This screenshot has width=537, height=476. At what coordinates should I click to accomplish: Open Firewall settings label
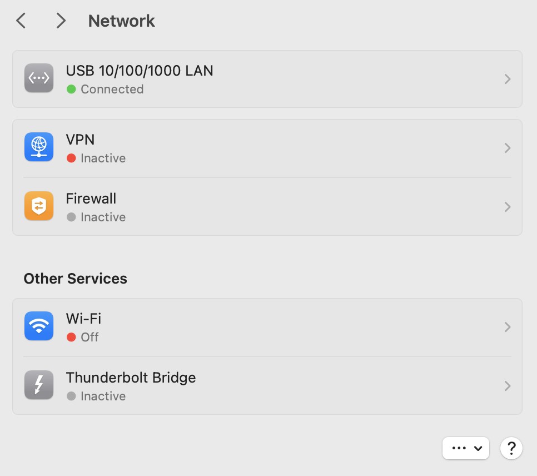[x=91, y=199]
